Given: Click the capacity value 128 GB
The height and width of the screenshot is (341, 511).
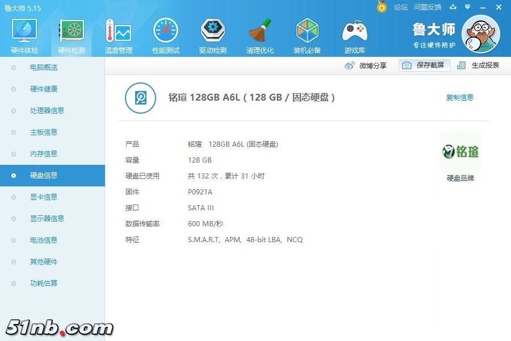Looking at the screenshot, I should pos(200,160).
